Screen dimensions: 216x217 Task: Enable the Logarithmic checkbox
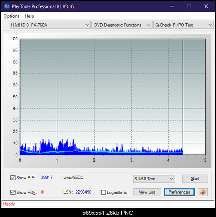[103, 192]
